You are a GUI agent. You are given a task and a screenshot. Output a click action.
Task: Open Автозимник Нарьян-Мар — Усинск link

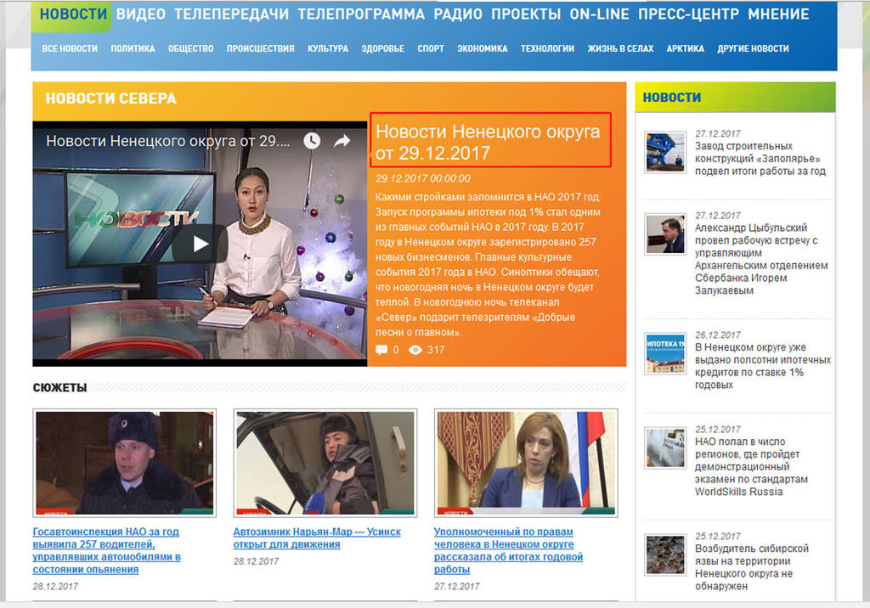(317, 538)
